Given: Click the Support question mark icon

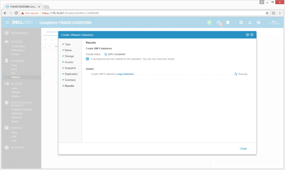Looking at the screenshot, I should pyautogui.click(x=7, y=147).
